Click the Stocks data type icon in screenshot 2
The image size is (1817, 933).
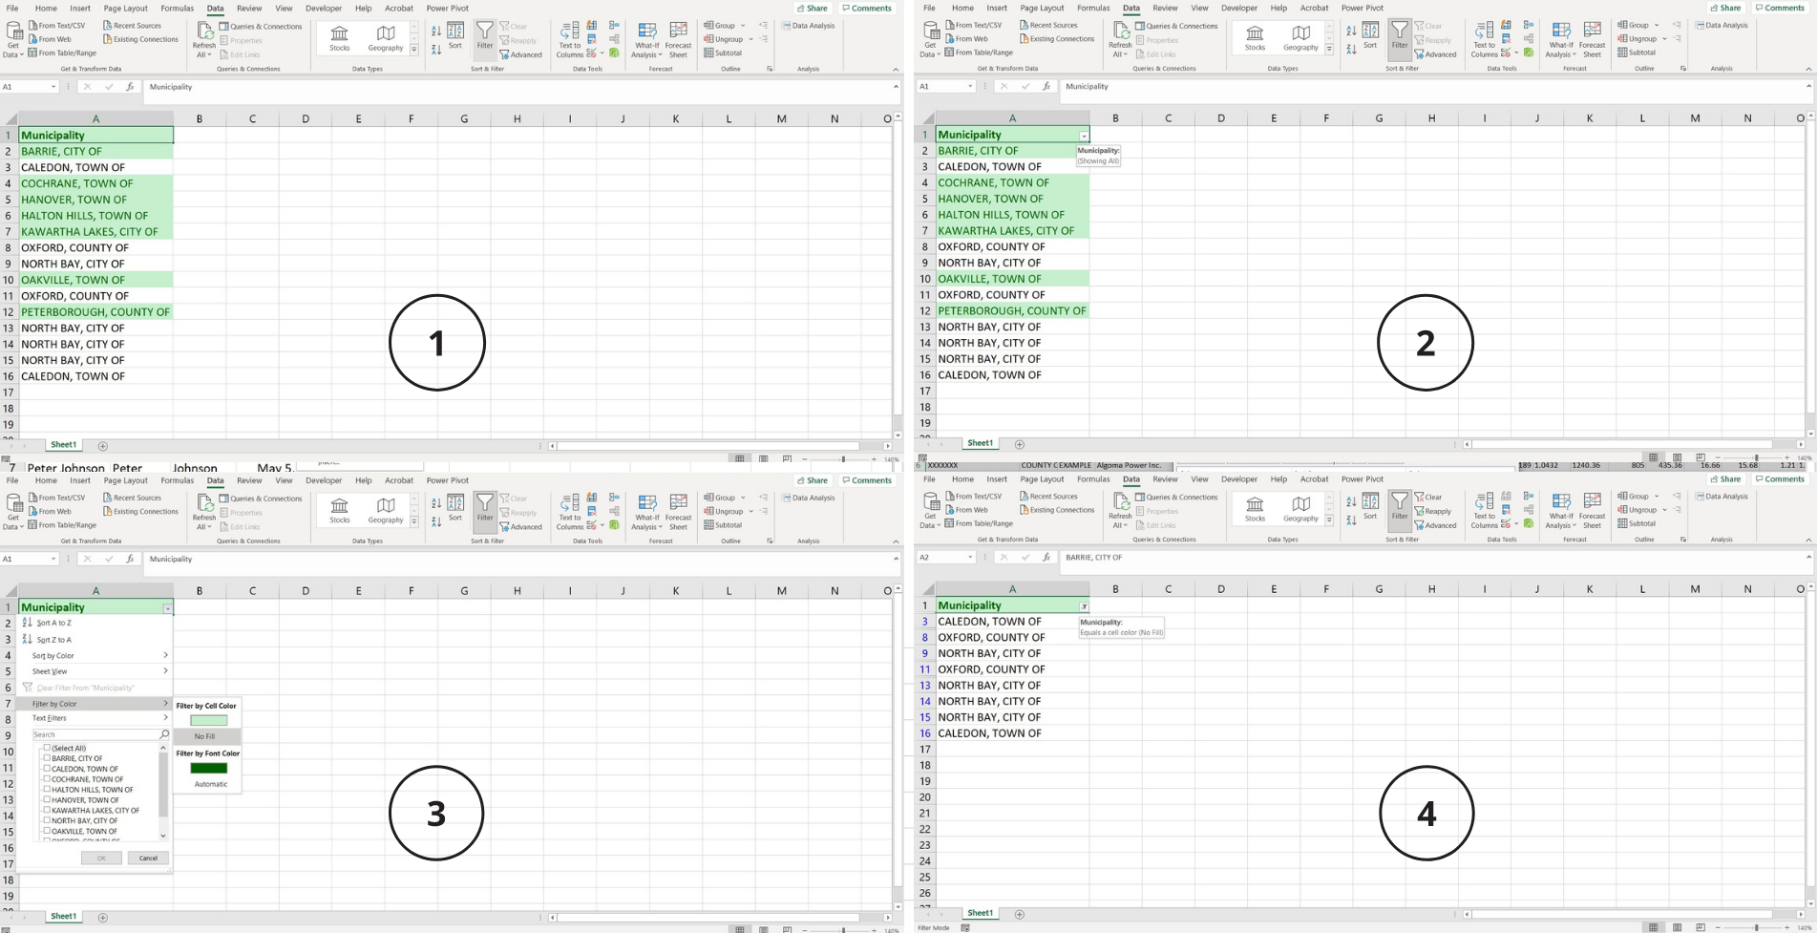(1255, 34)
